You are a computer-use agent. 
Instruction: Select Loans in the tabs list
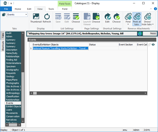[x=9, y=110]
